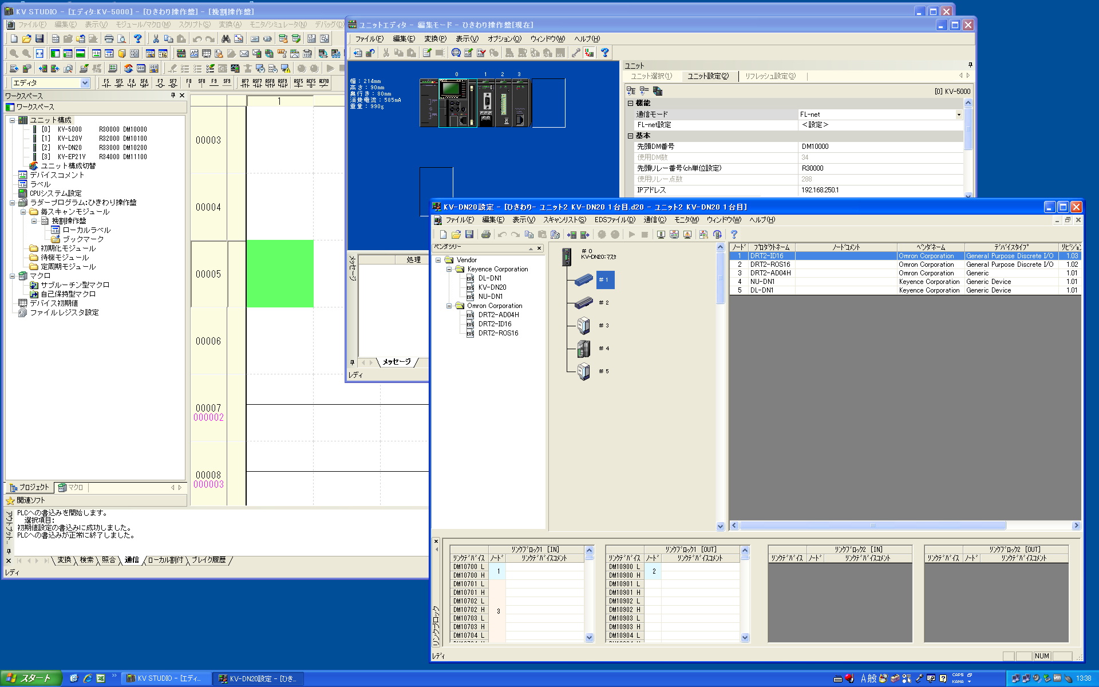Click the IPアドレス value field
The width and height of the screenshot is (1099, 687).
click(x=880, y=190)
